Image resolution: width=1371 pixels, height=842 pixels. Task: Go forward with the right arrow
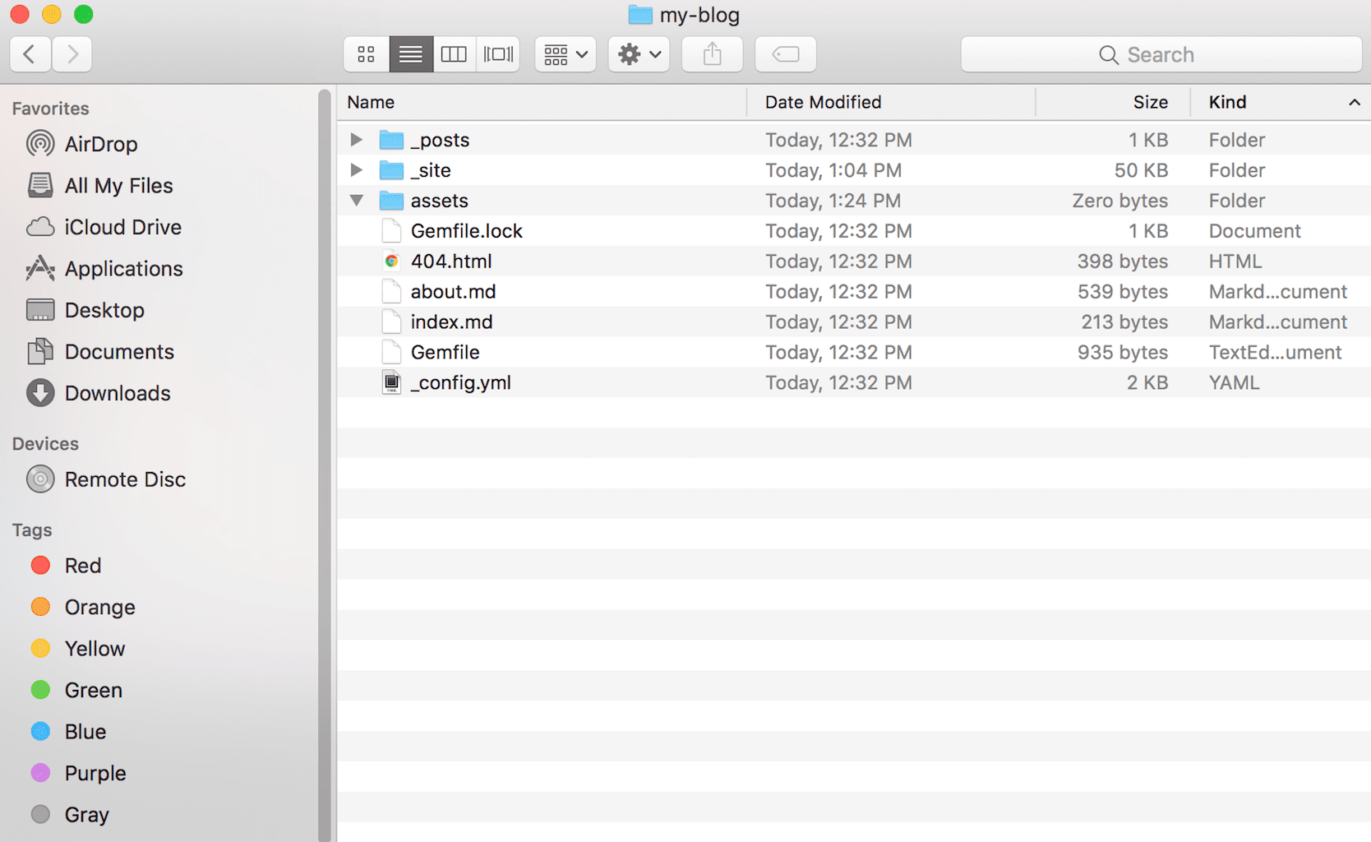click(72, 54)
